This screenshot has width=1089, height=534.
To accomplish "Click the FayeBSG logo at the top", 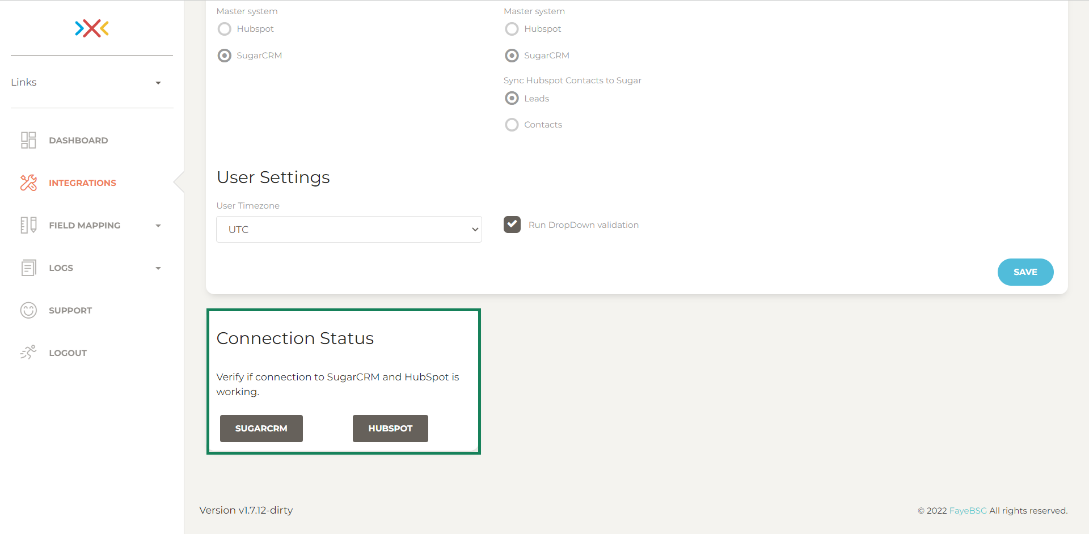I will [91, 28].
